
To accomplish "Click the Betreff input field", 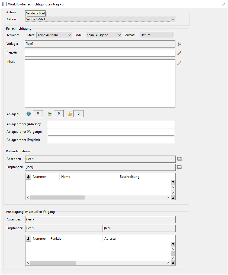I will click(100, 53).
